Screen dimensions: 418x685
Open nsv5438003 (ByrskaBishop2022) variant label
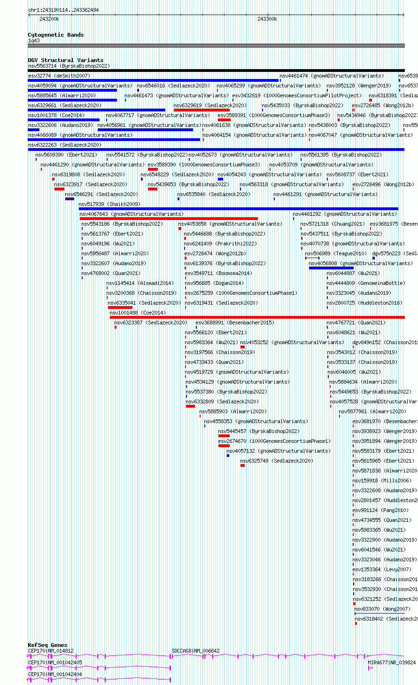tap(349, 125)
